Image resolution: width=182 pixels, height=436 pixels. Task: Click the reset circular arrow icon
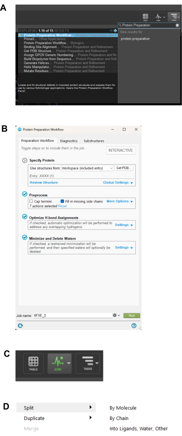pos(21,325)
